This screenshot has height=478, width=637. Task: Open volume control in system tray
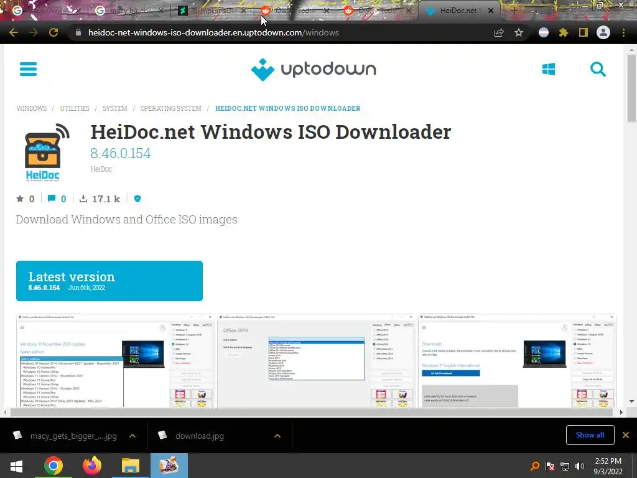pyautogui.click(x=580, y=466)
